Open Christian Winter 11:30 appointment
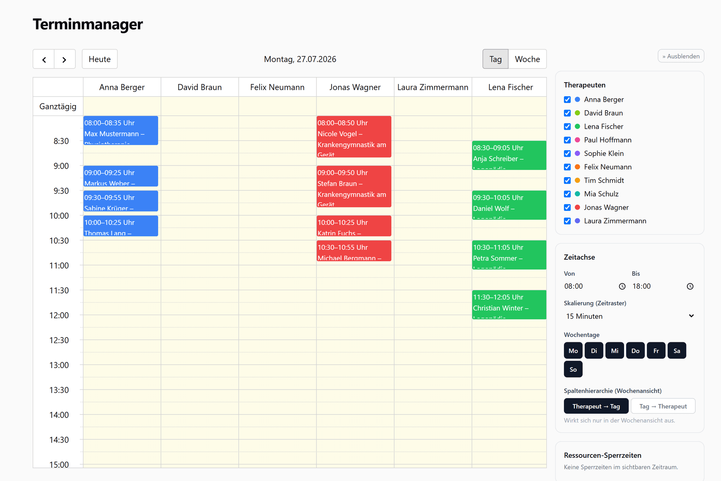This screenshot has width=721, height=481. pos(509,305)
